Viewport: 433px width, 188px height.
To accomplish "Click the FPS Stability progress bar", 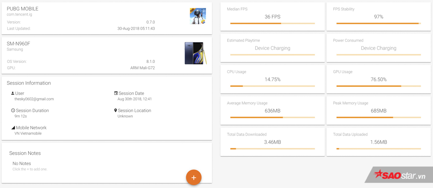I will click(379, 23).
